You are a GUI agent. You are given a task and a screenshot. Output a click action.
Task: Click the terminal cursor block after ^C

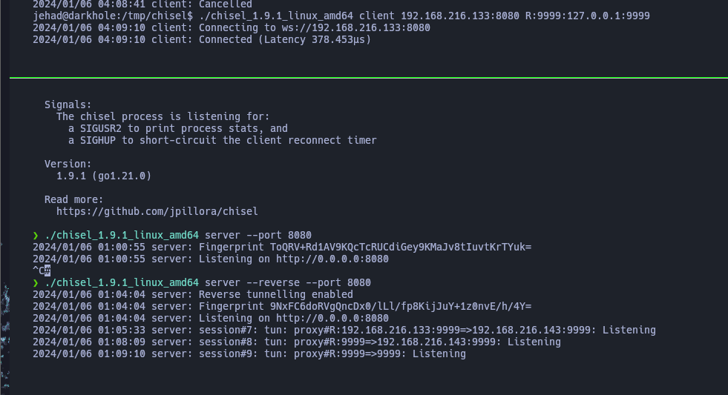(47, 270)
